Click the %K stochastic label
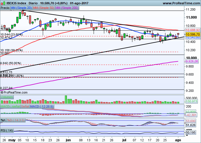The width and height of the screenshot is (201, 143). click(3, 120)
